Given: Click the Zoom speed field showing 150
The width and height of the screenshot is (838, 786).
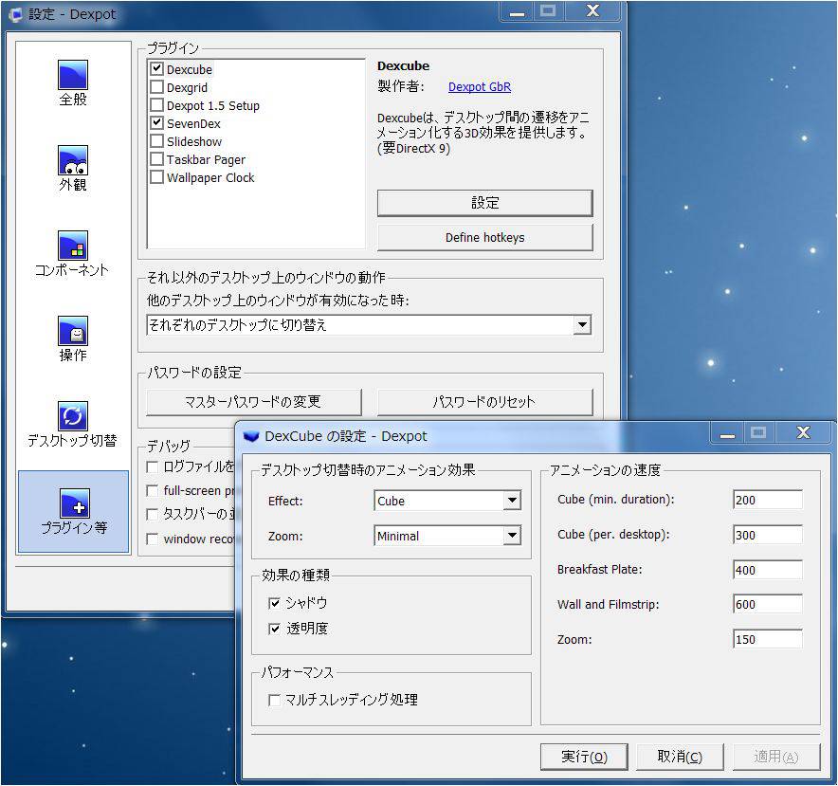Looking at the screenshot, I should [768, 639].
